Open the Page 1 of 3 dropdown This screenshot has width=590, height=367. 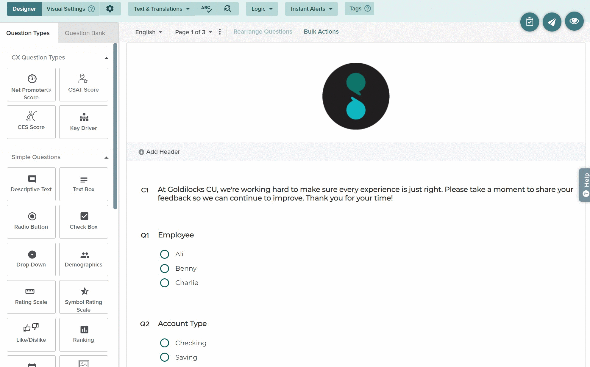(x=193, y=32)
